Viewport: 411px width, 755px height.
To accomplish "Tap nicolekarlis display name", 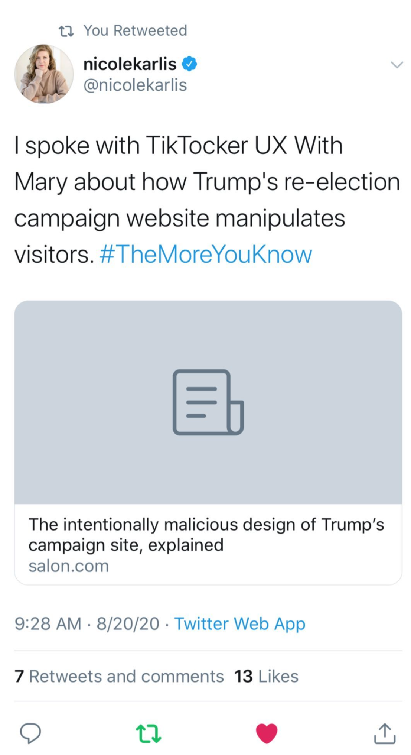I will (130, 64).
